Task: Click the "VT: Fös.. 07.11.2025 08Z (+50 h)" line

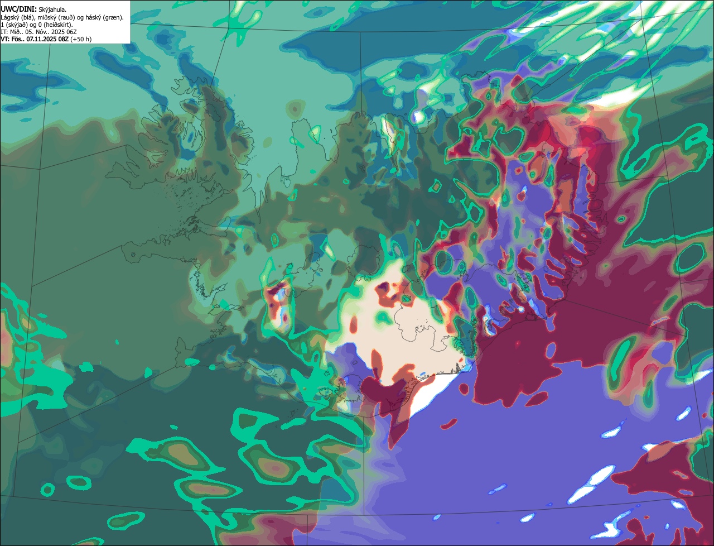Action: coord(46,39)
